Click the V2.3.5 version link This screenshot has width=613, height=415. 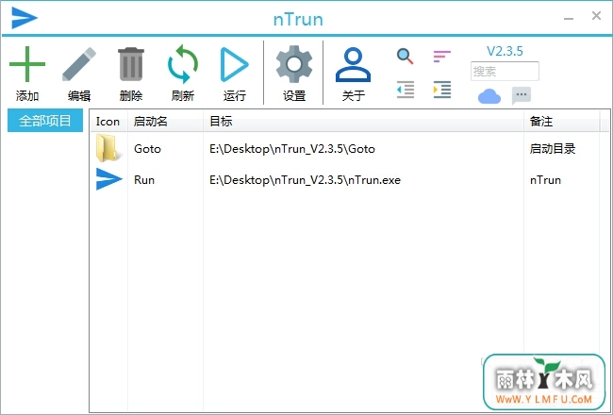tap(505, 51)
